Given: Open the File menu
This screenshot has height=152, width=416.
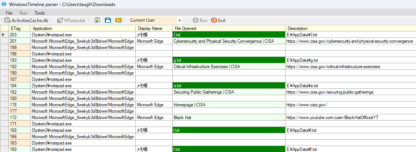Looking at the screenshot, I should point(9,13).
